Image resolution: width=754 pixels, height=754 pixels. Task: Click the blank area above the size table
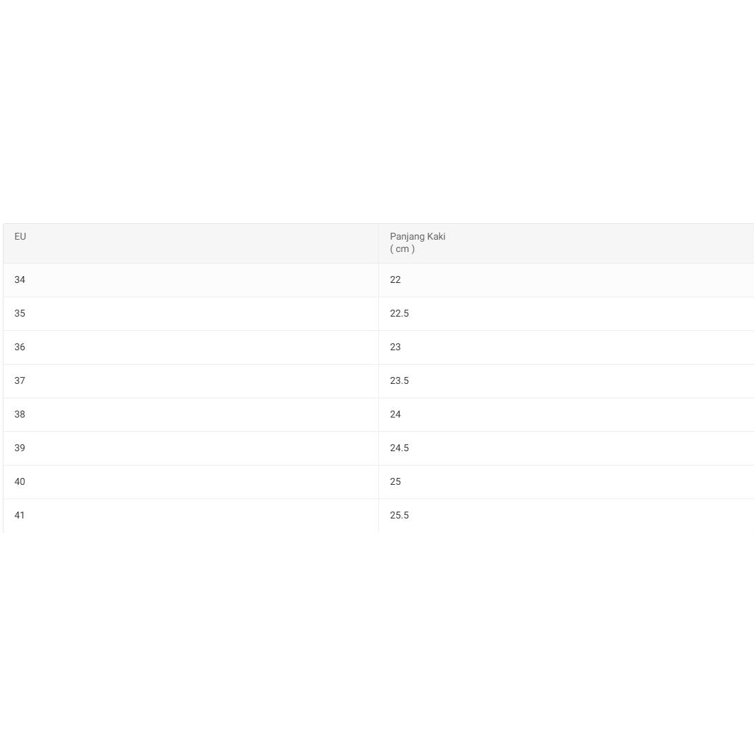377,110
